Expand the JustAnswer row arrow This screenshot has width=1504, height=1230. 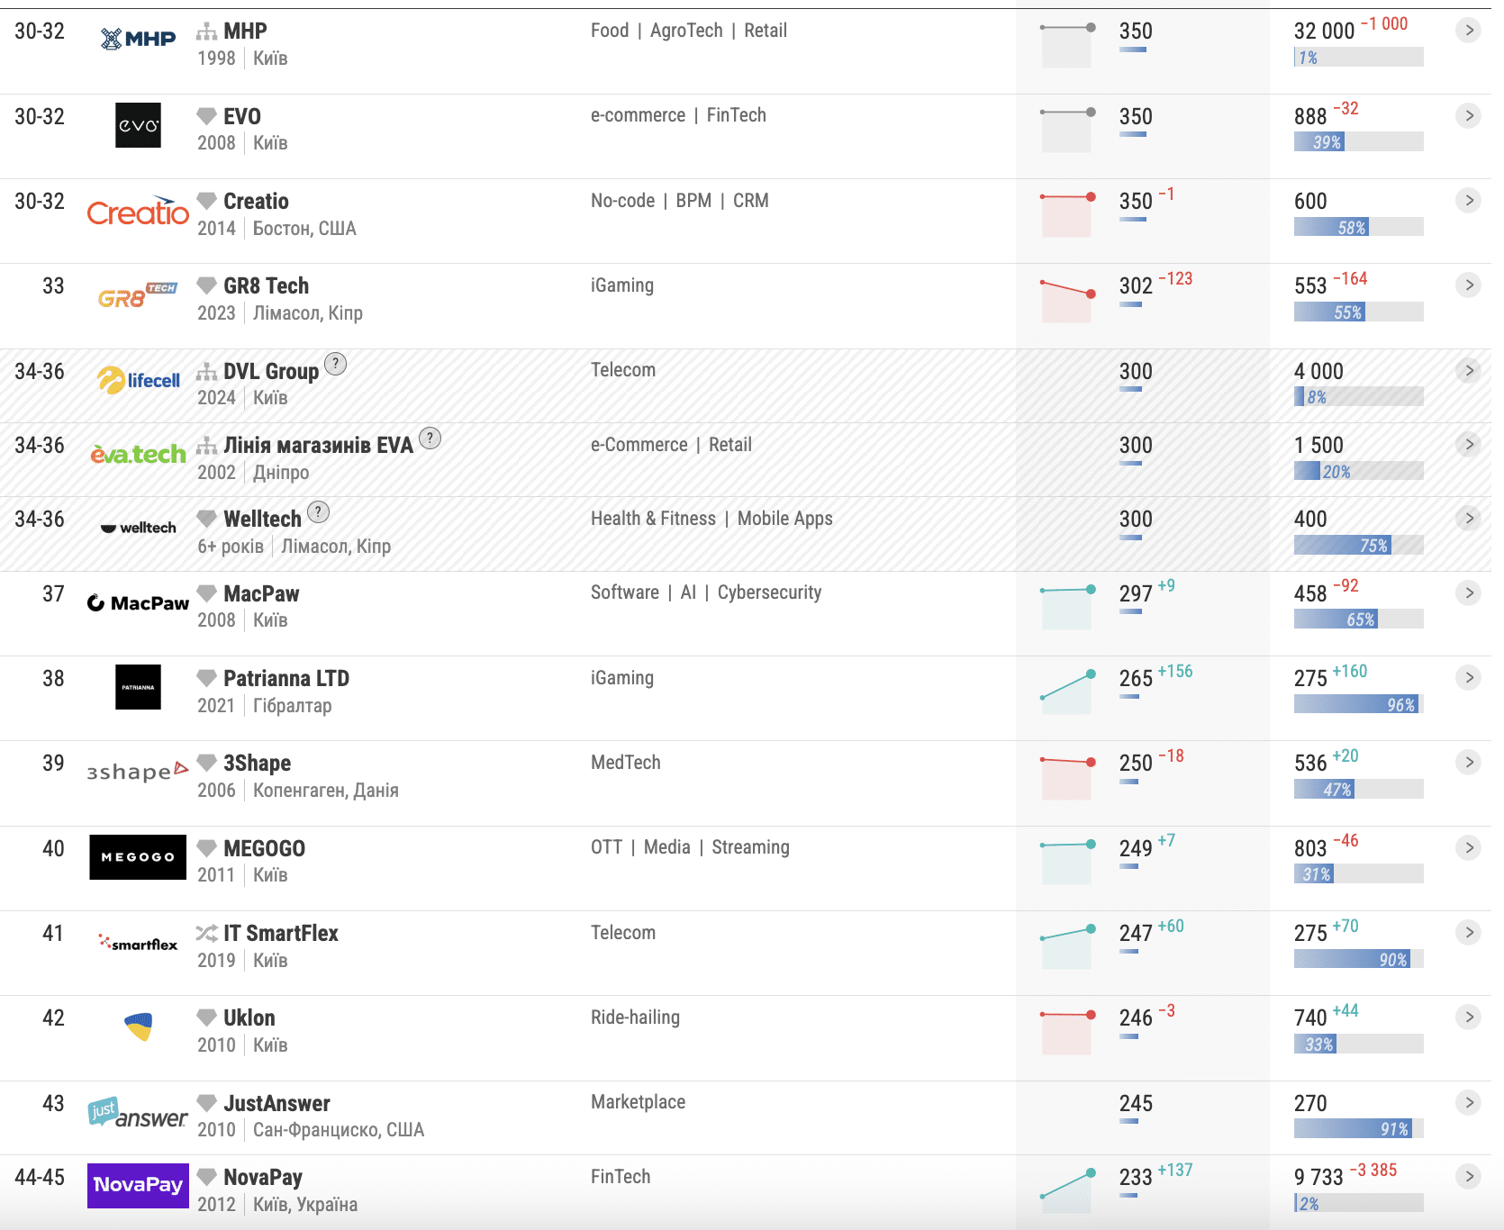(x=1468, y=1102)
